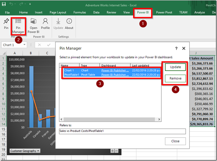Click the Select All corner triangle

(x=4, y=53)
